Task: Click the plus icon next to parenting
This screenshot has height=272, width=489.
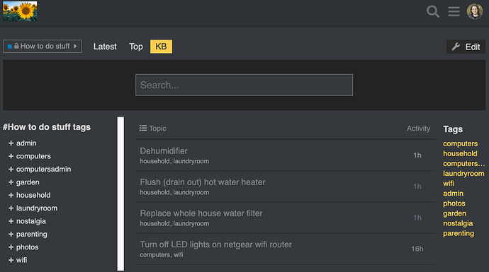Action: 11,234
